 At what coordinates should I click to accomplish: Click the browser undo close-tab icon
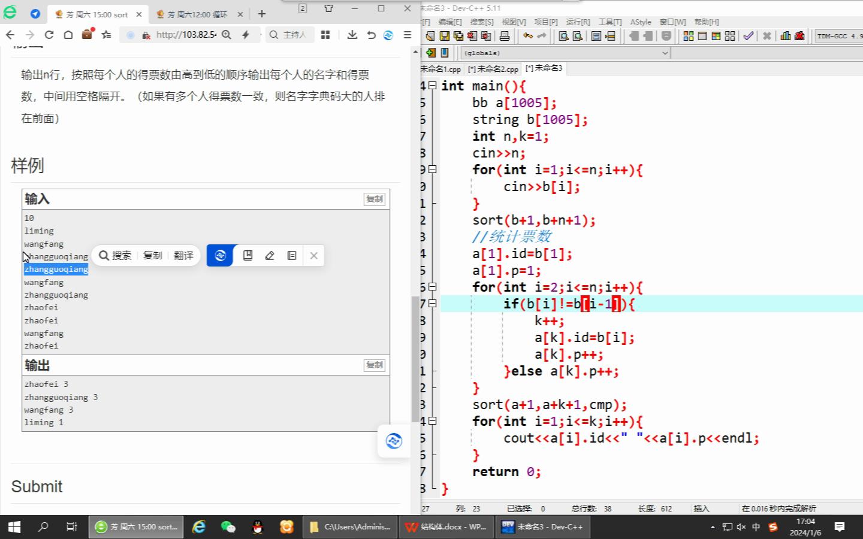click(x=371, y=35)
